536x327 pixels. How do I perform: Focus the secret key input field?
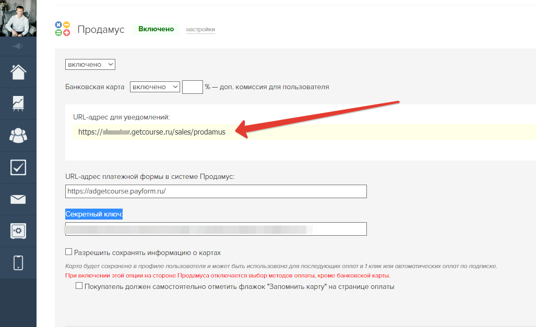click(x=216, y=229)
